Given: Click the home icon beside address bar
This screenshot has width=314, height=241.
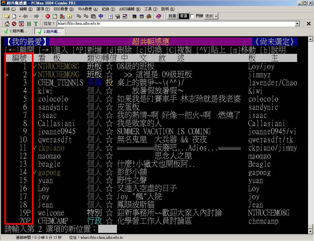Looking at the screenshot, I should tap(7, 24).
